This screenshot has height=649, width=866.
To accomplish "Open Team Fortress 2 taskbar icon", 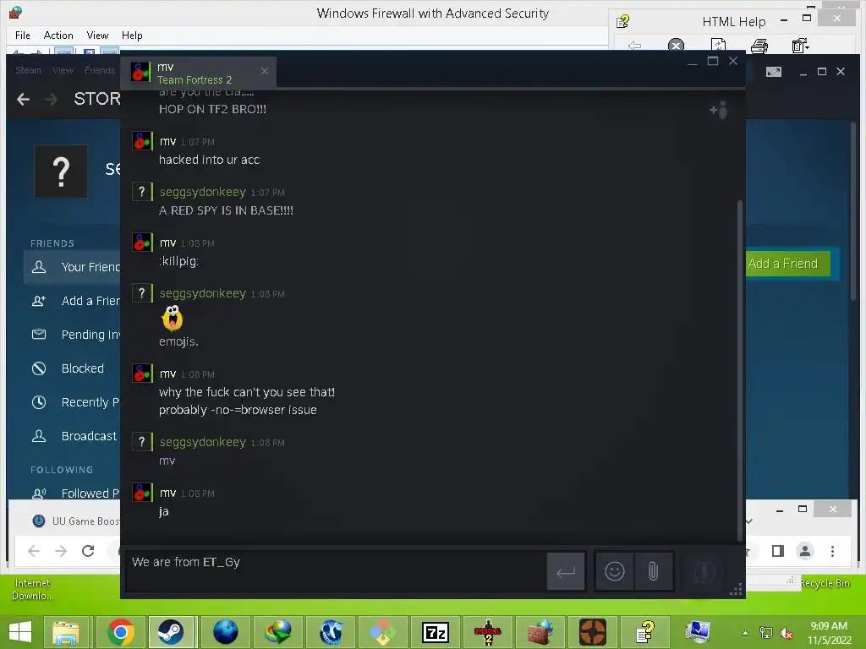I will (x=593, y=632).
